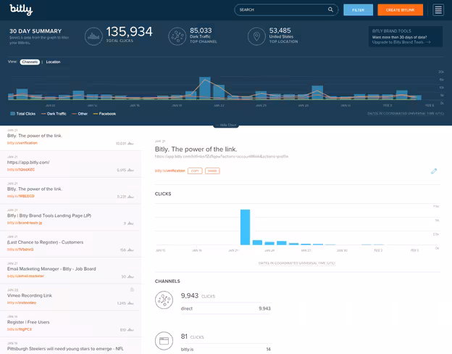Toggle Facebook legend series
This screenshot has width=452, height=354.
[104, 114]
